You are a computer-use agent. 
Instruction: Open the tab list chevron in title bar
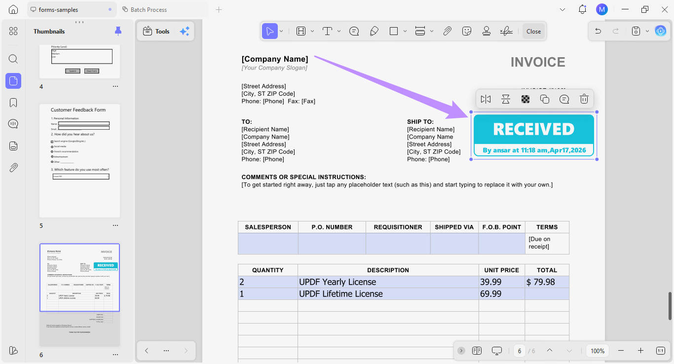coord(562,9)
